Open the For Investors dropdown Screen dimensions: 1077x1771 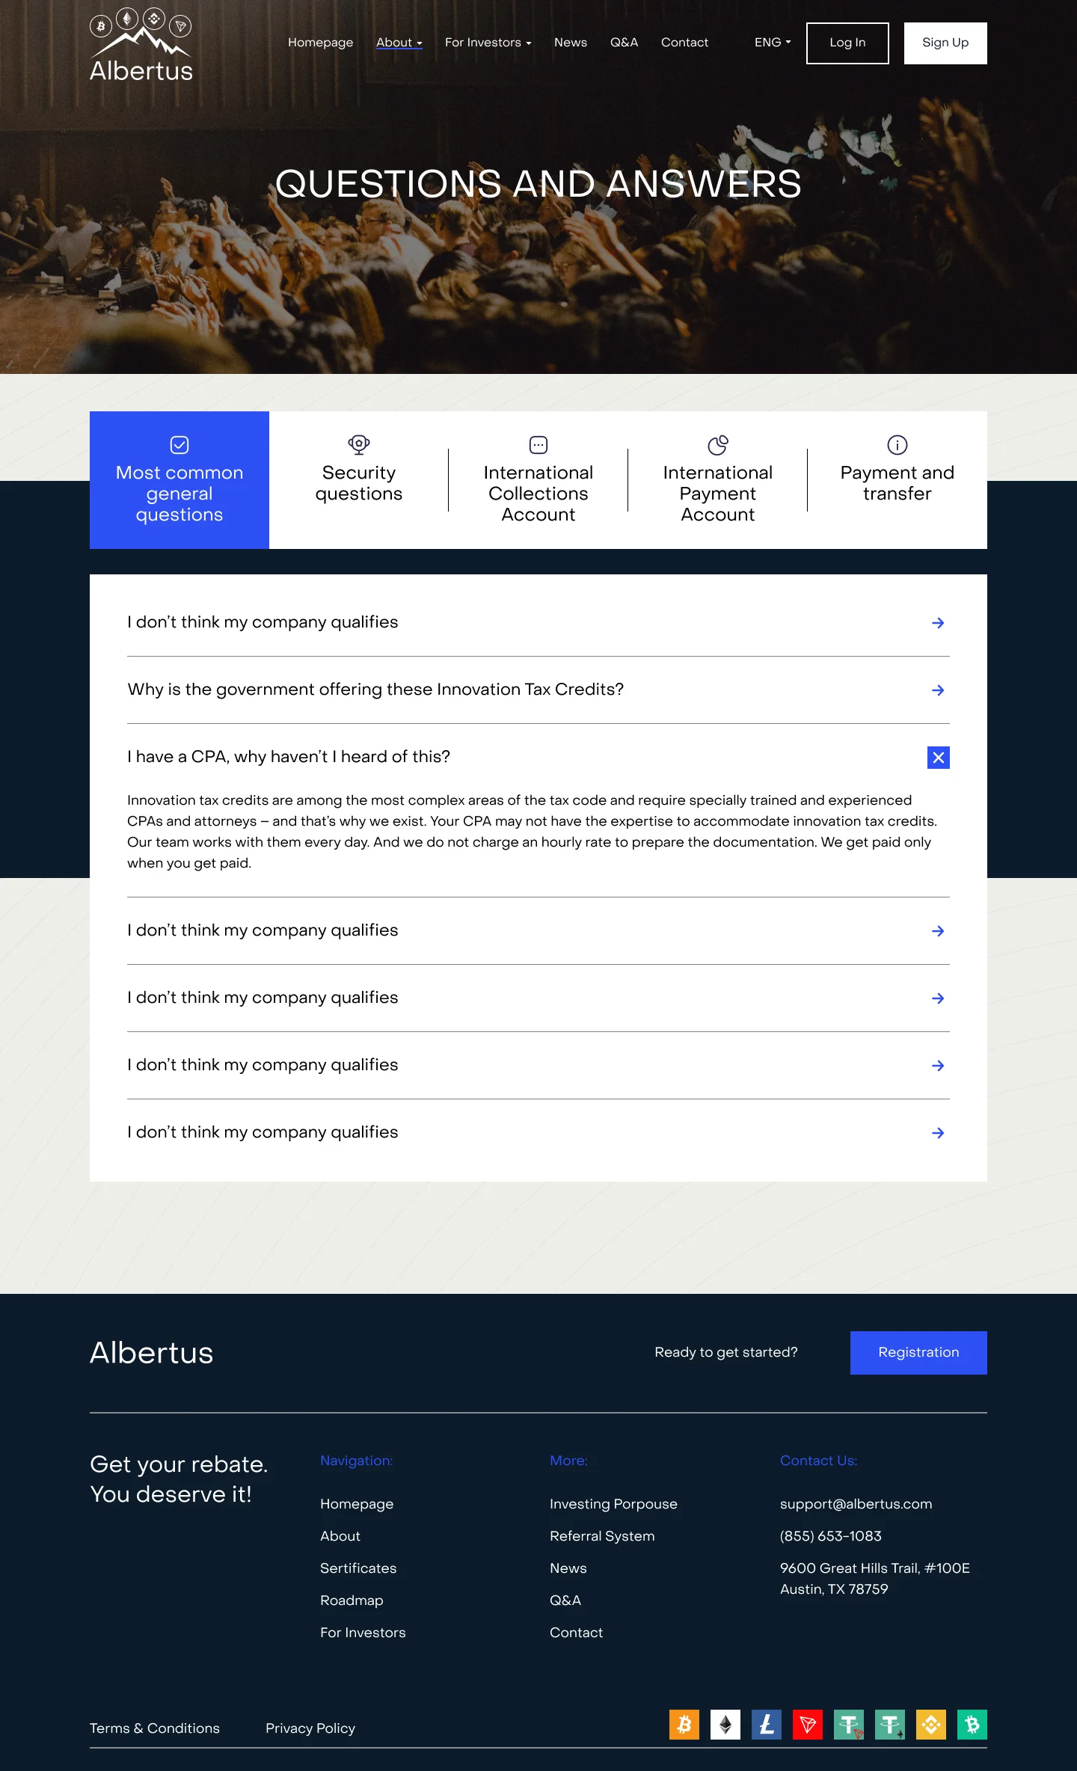point(488,43)
